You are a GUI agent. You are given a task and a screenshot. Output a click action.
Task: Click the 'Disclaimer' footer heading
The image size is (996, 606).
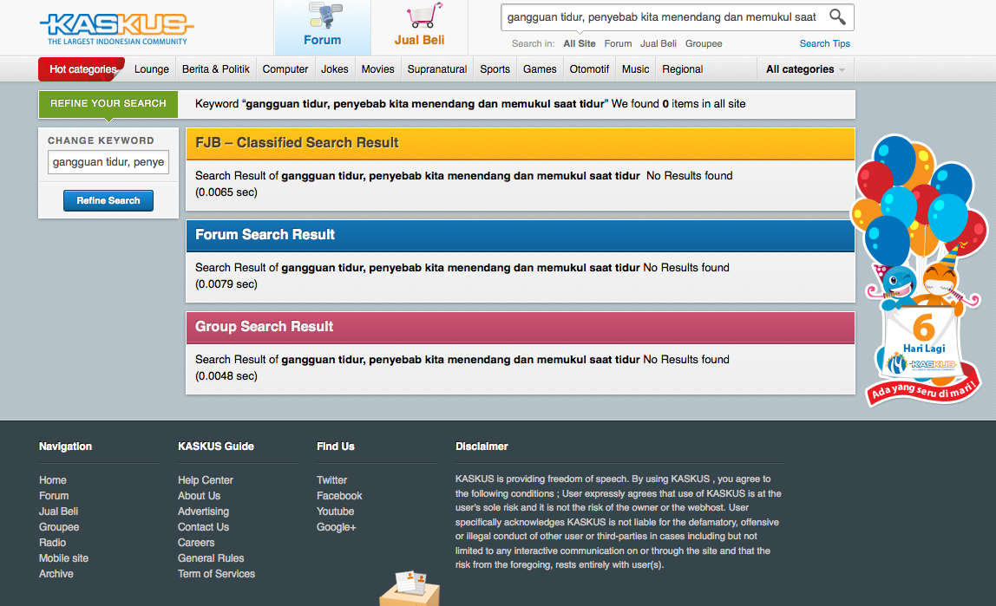[x=482, y=446]
